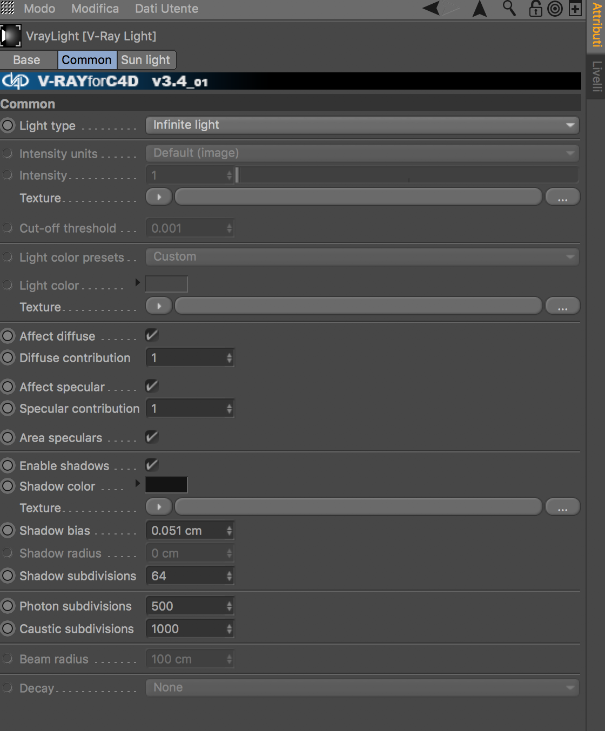
Task: Click the target mode icon
Action: click(x=555, y=9)
